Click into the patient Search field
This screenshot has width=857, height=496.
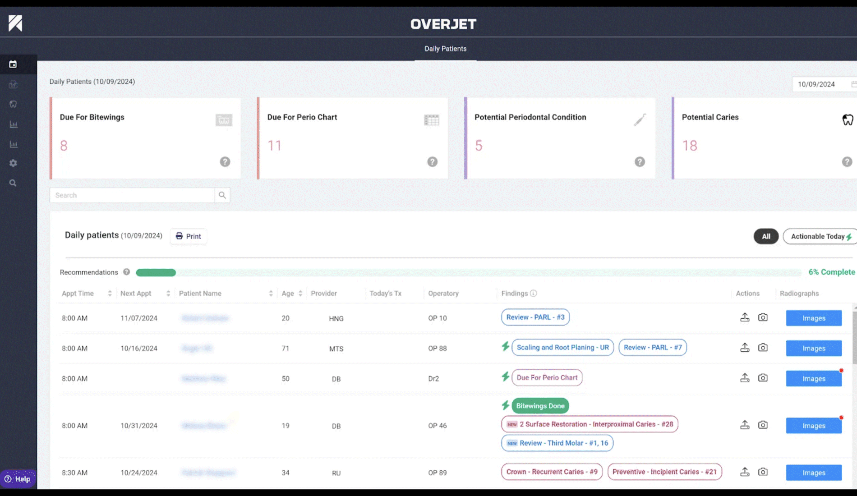pos(132,195)
